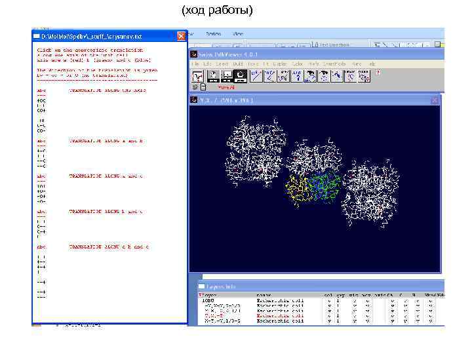Click the red triangle in Layers Info header
472x354 pixels.
click(x=201, y=295)
